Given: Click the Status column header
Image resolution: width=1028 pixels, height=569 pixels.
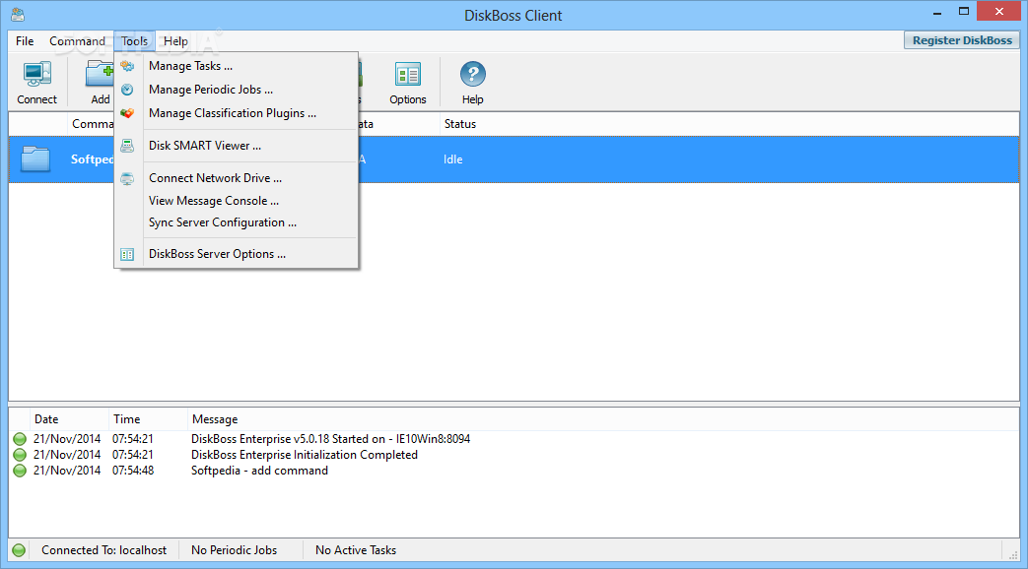Looking at the screenshot, I should coord(460,124).
